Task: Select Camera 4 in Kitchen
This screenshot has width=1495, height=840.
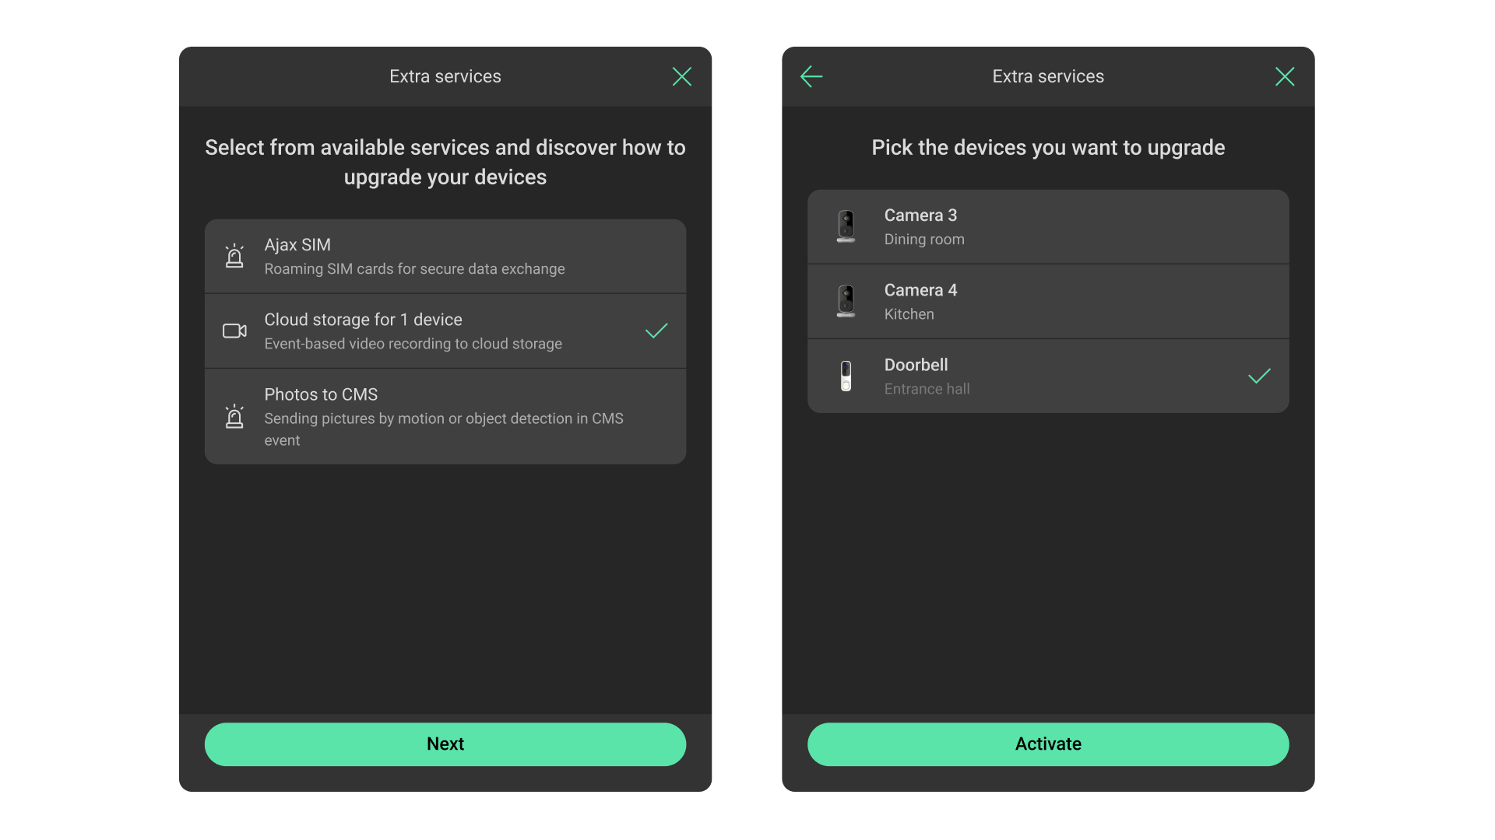Action: click(1048, 301)
